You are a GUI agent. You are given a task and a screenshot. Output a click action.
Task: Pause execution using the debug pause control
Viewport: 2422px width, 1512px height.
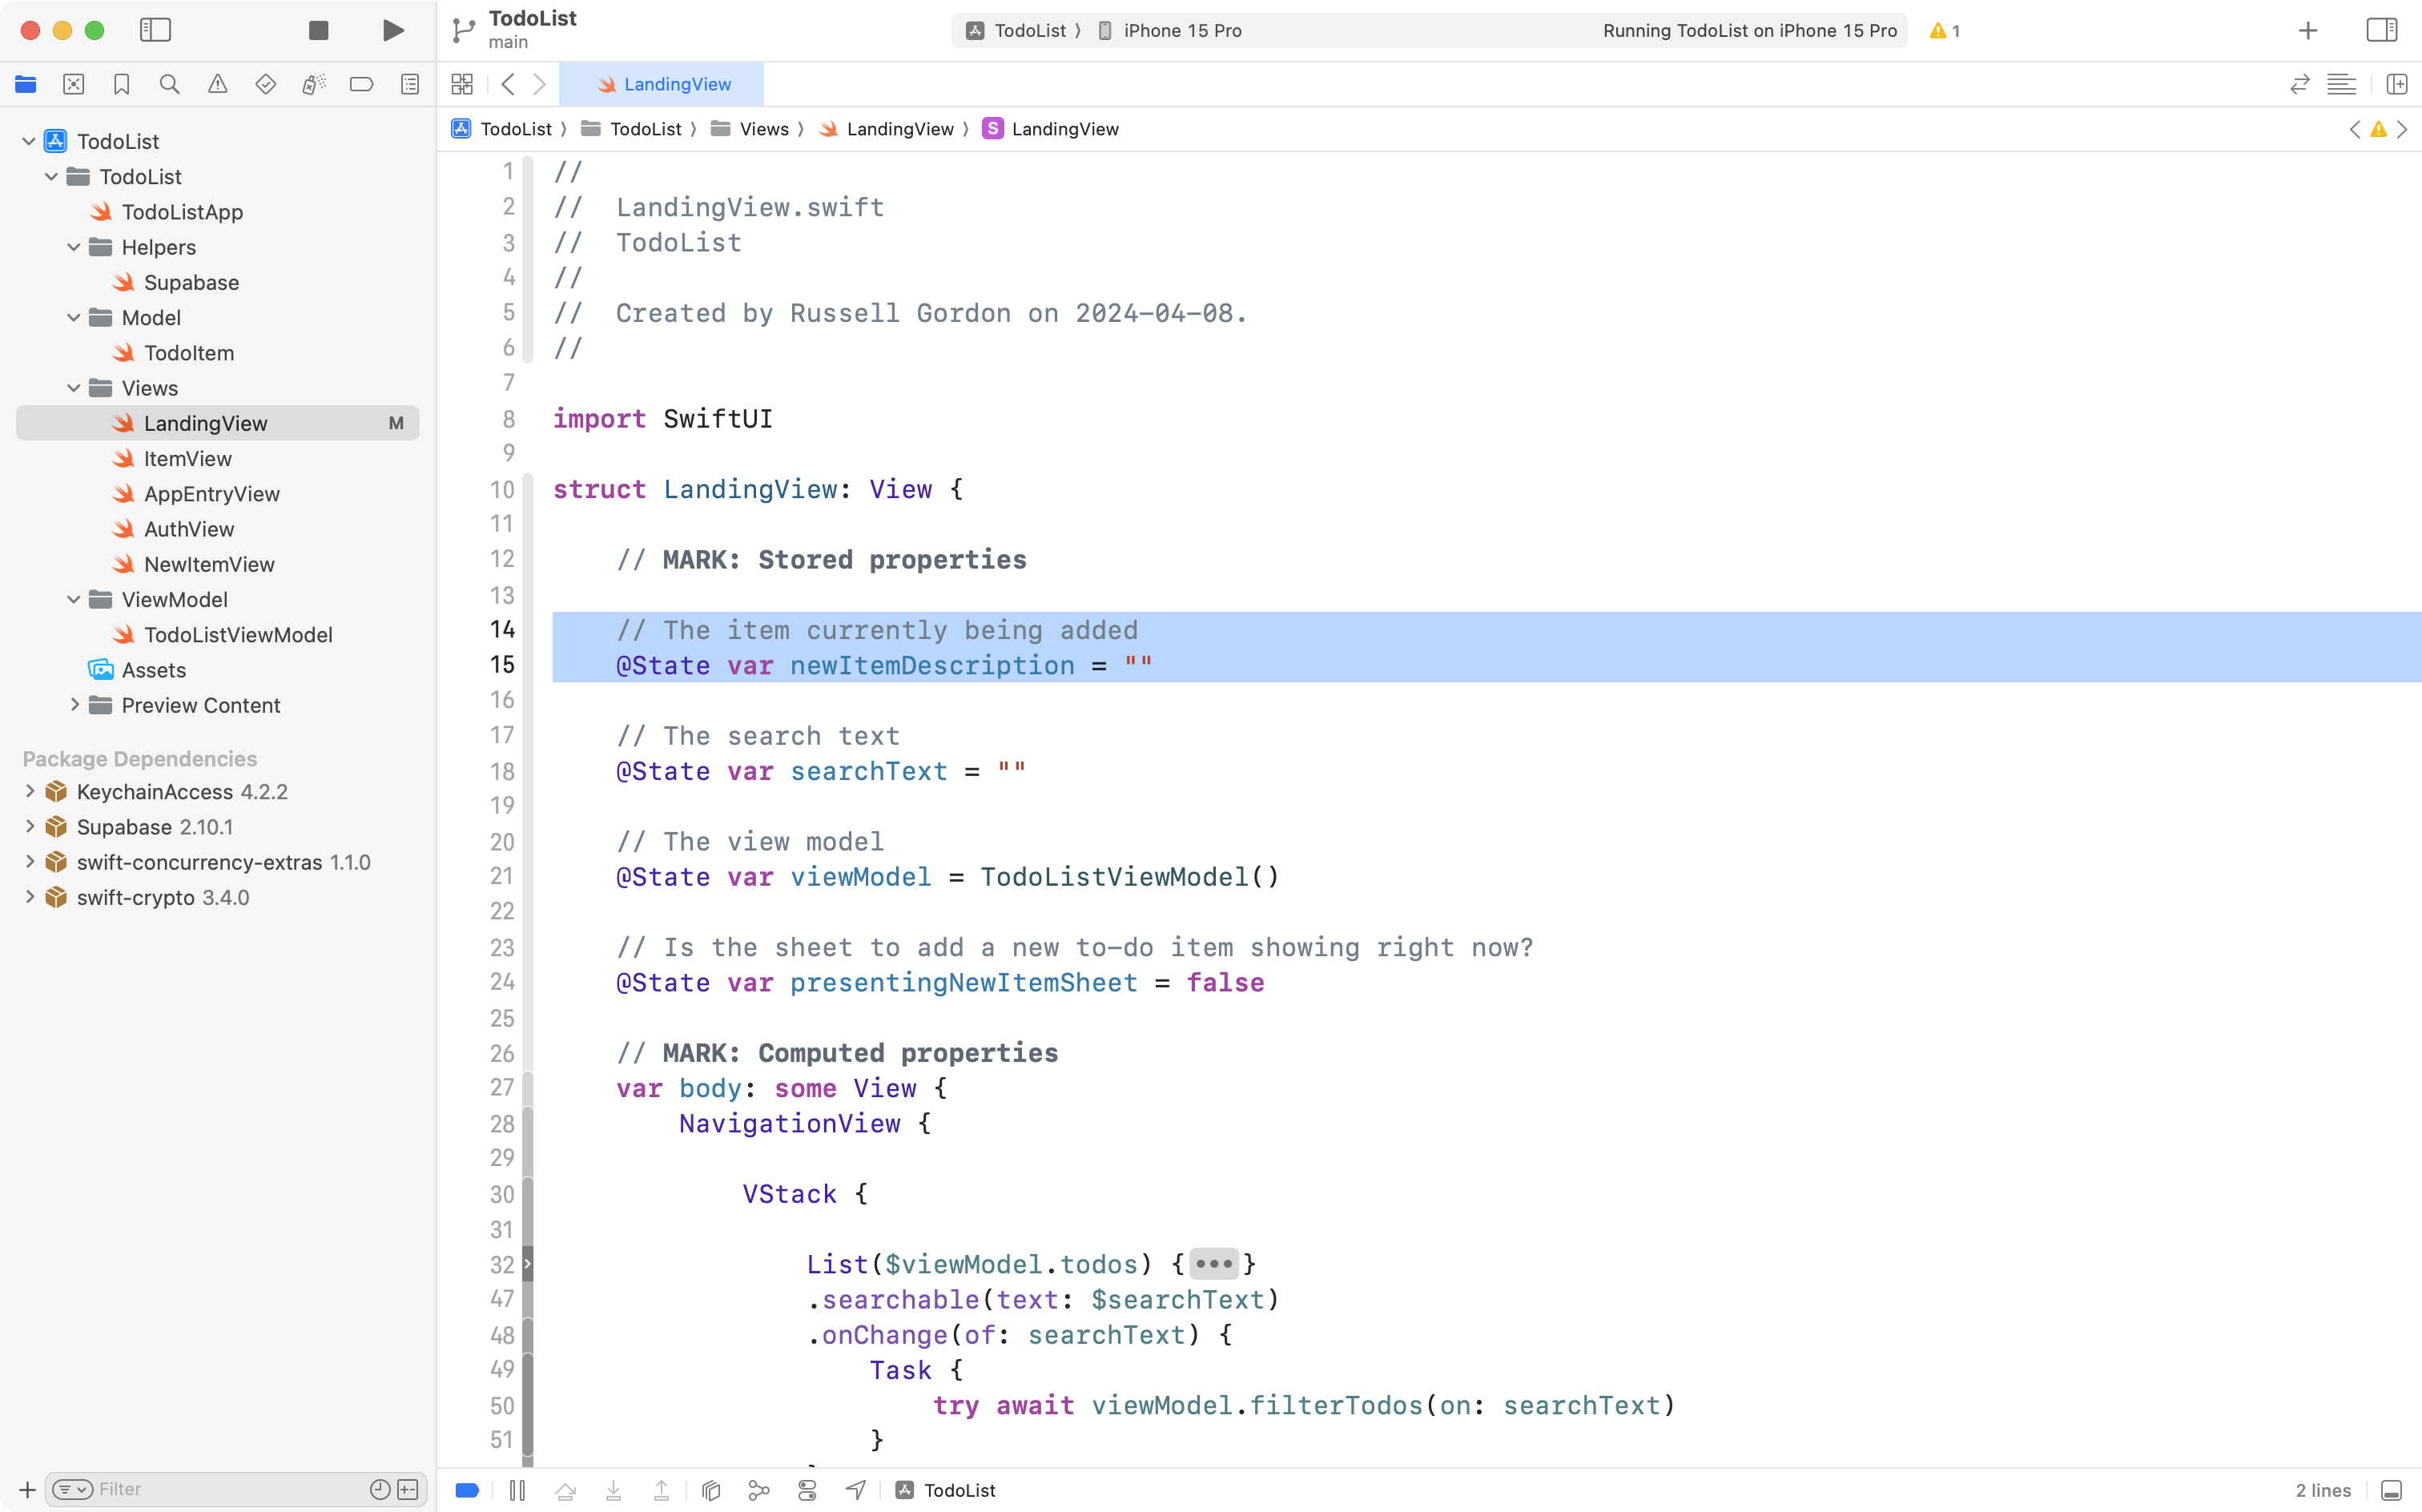point(519,1489)
